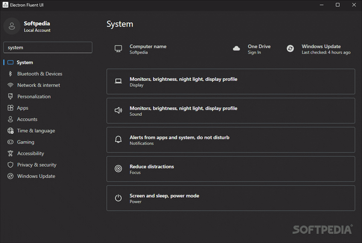This screenshot has height=243, width=362.
Task: Click One Drive Sign In link
Action: tap(254, 52)
